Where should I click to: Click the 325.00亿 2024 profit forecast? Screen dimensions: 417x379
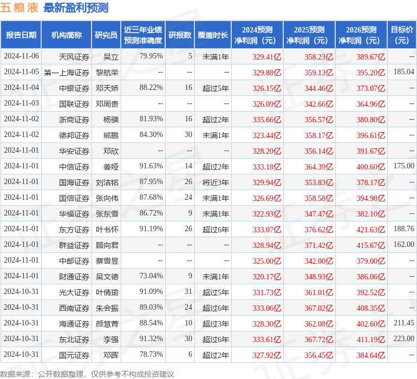tap(266, 260)
